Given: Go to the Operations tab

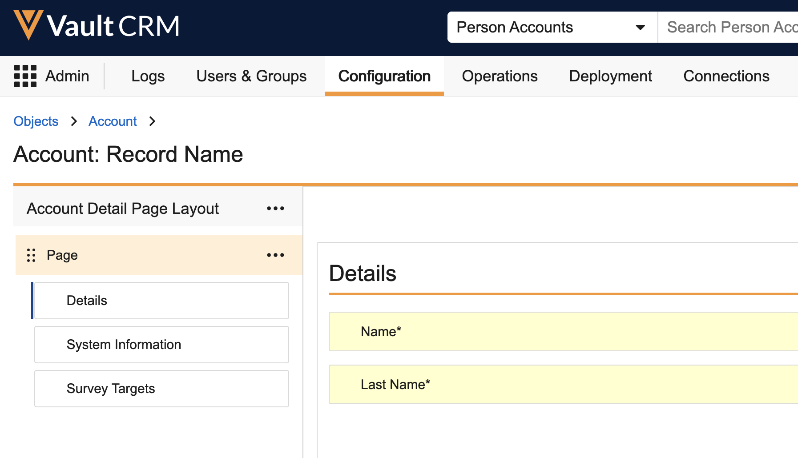Looking at the screenshot, I should pos(500,76).
